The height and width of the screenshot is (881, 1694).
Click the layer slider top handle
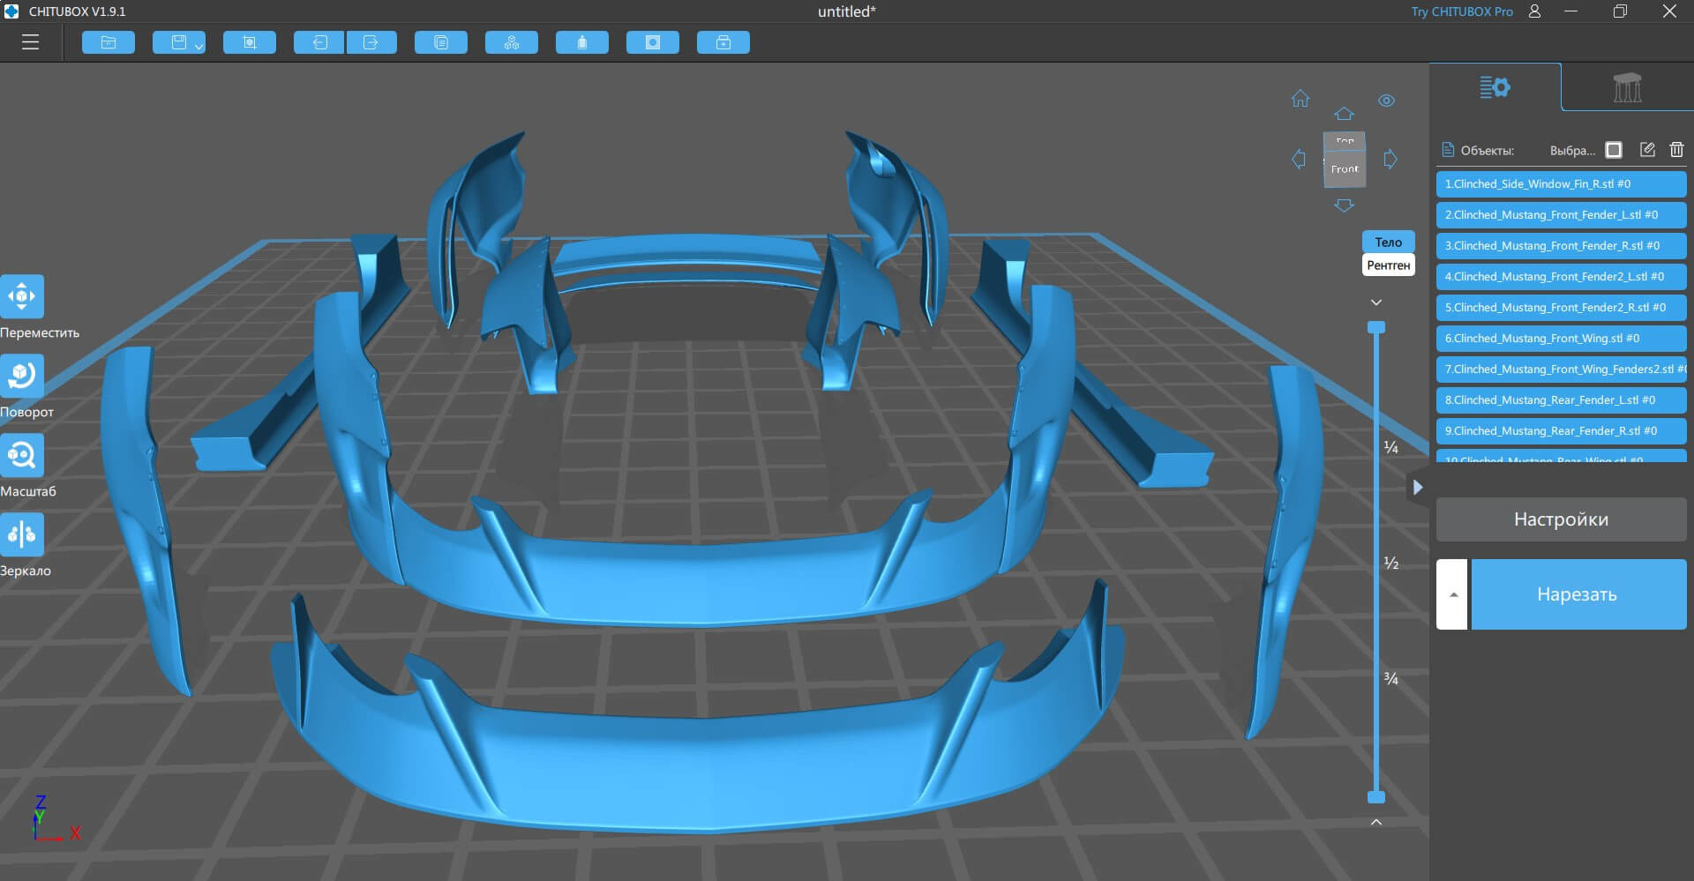click(x=1375, y=327)
